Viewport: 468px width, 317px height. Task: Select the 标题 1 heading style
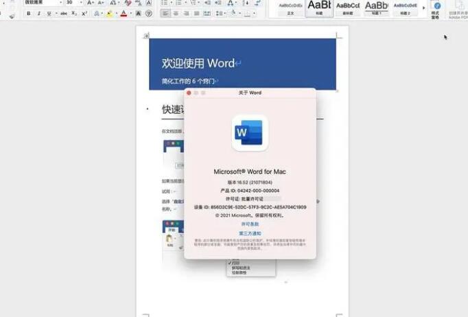point(377,8)
